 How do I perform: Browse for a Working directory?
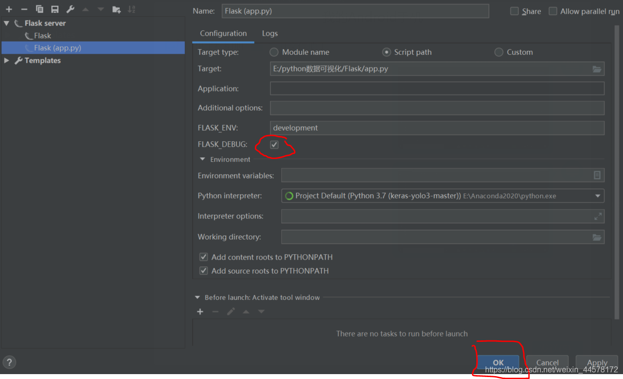point(597,237)
